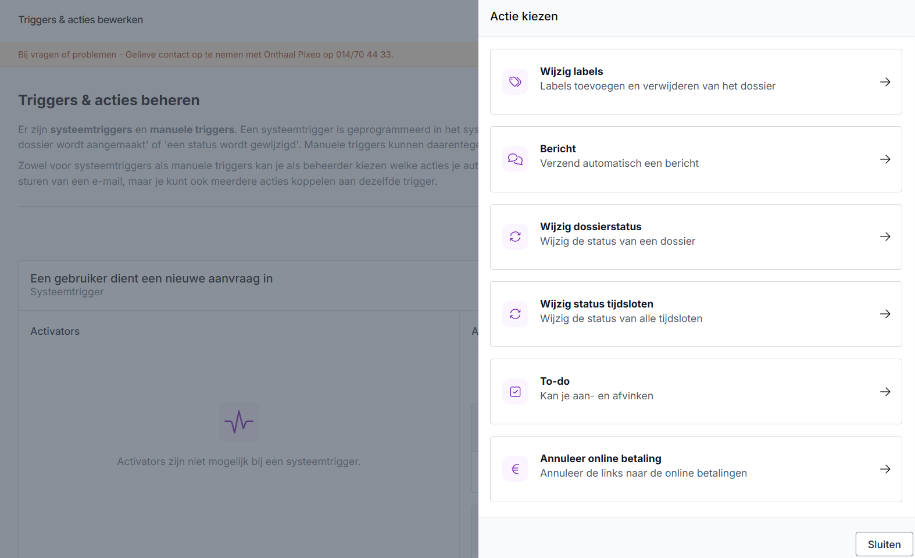Click arrow on Annuleer online betaling card
The height and width of the screenshot is (558, 915).
tap(885, 469)
